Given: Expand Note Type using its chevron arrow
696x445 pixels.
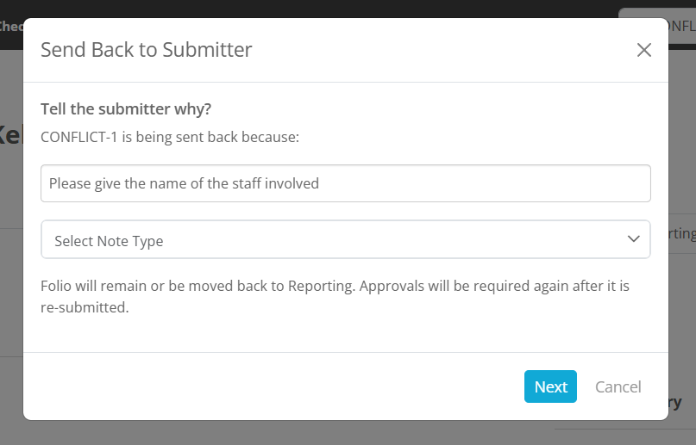Looking at the screenshot, I should [633, 239].
